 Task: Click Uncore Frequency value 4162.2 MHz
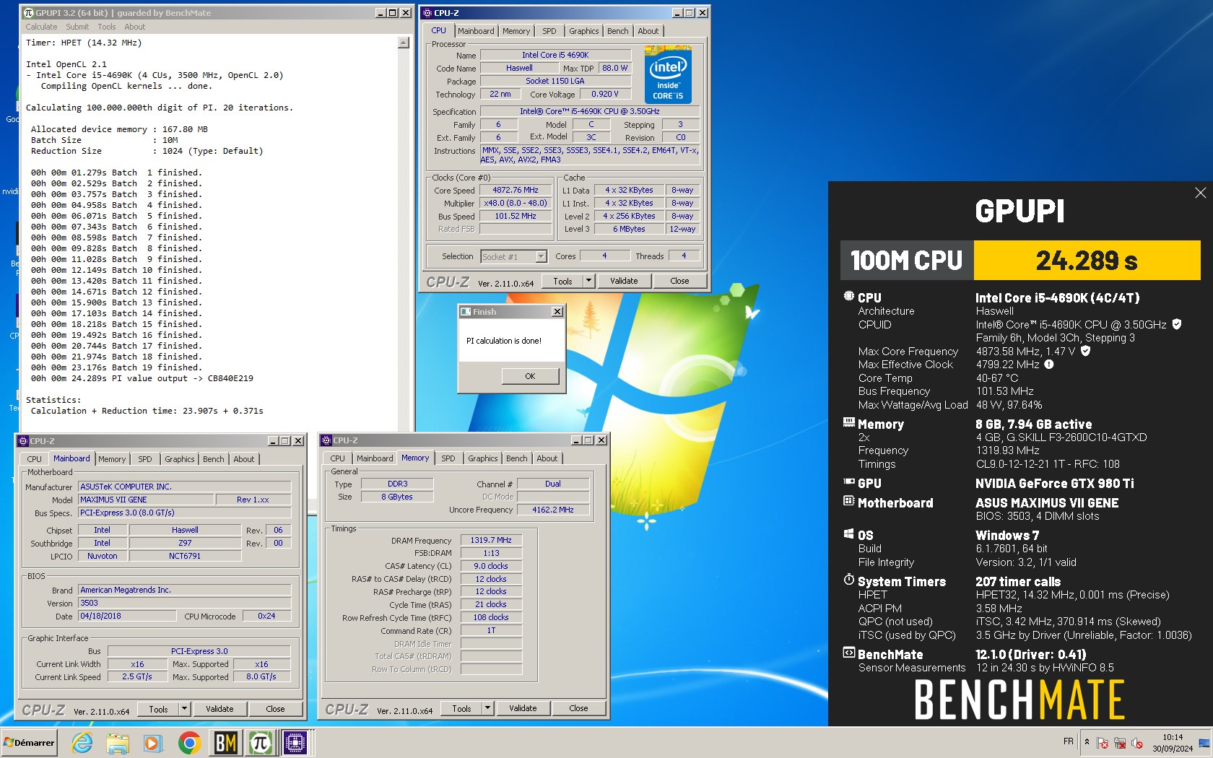pos(553,510)
